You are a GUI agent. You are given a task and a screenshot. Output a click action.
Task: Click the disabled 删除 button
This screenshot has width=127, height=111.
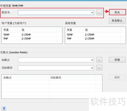[117, 77]
